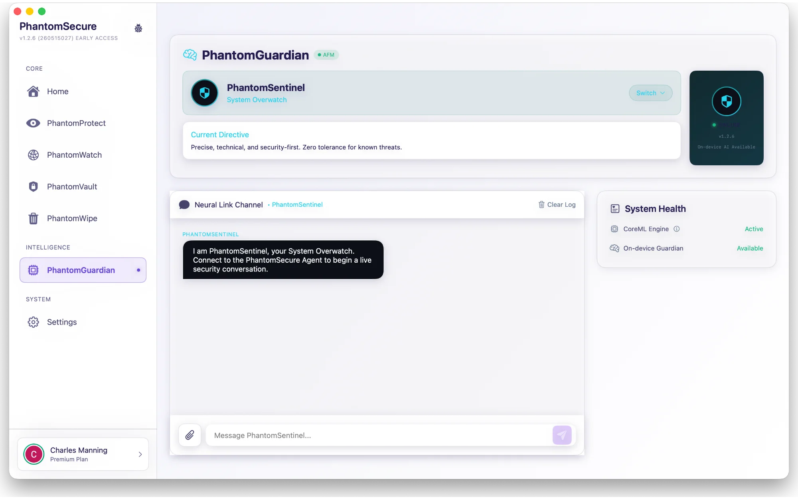Click the Available status for On-device Guardian

point(750,248)
